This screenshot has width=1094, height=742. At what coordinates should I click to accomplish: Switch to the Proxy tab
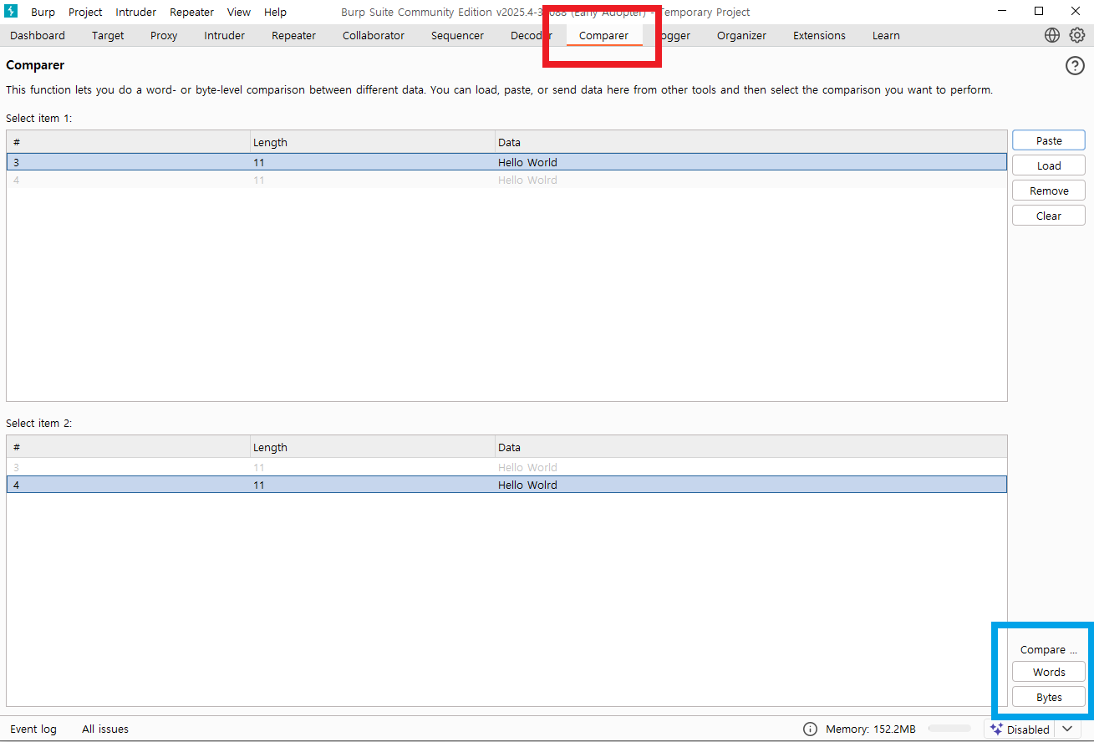[164, 35]
